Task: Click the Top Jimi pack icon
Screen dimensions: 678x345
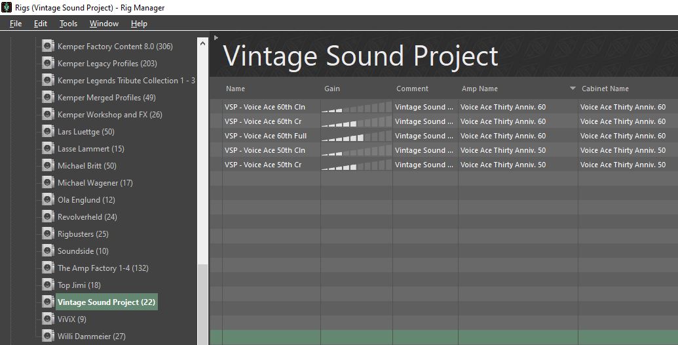Action: tap(48, 285)
